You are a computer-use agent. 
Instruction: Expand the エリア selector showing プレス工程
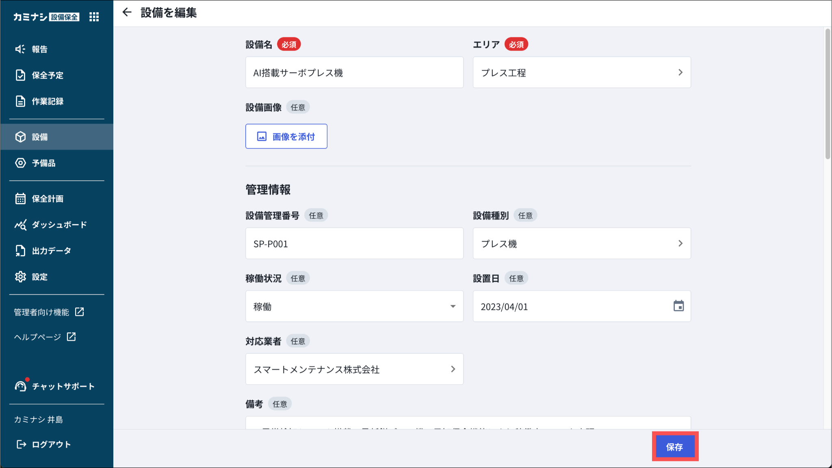click(581, 72)
